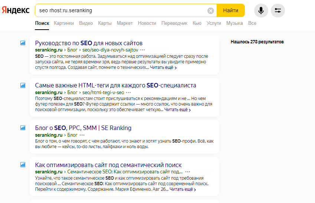Screen dimensions: 315x203
Task: Click the seranking.ru domain under the HTML-теги result
Action: [x=49, y=93]
